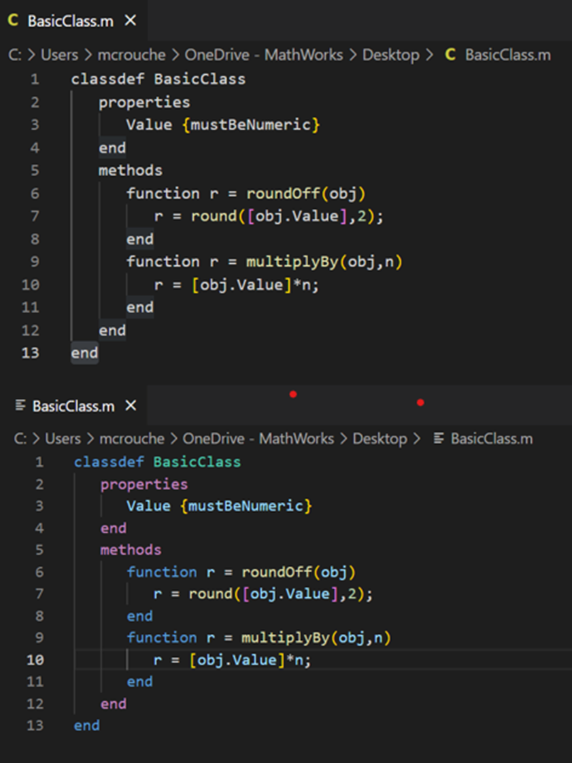Close the bottom BasicClass.m tab
572x763 pixels.
click(x=131, y=406)
